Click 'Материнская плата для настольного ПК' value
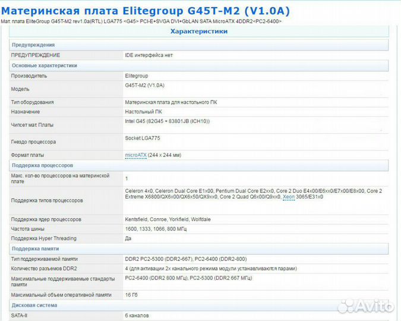The width and height of the screenshot is (401, 321). coord(171,102)
